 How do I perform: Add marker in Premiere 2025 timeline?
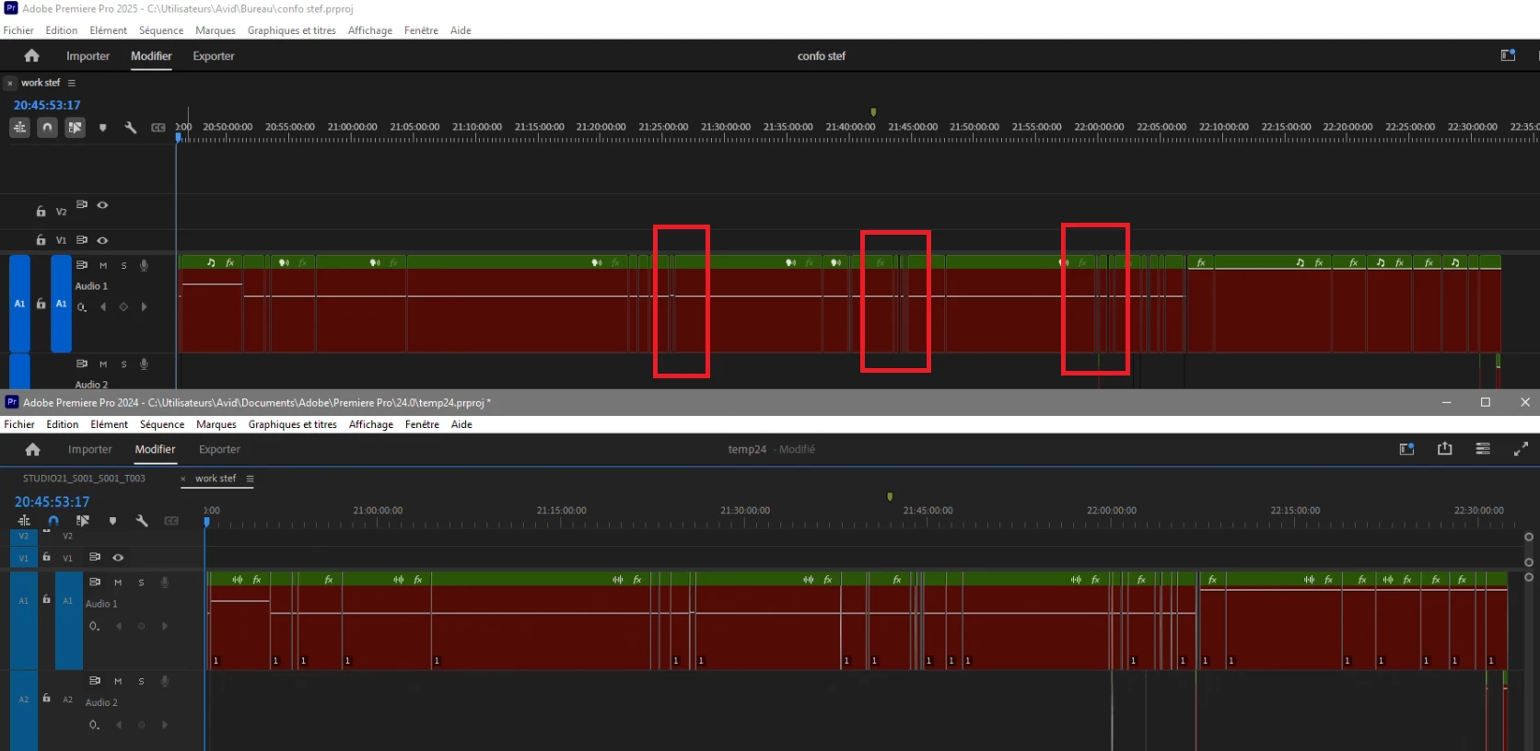tap(102, 128)
